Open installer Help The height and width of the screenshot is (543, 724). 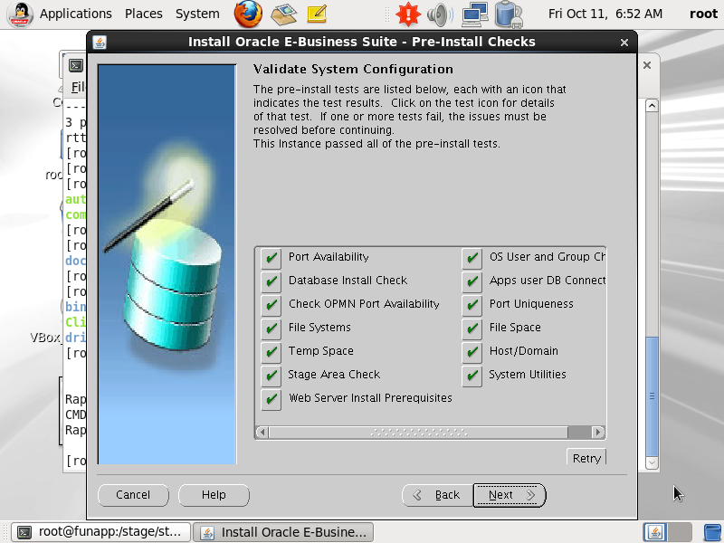click(x=214, y=495)
